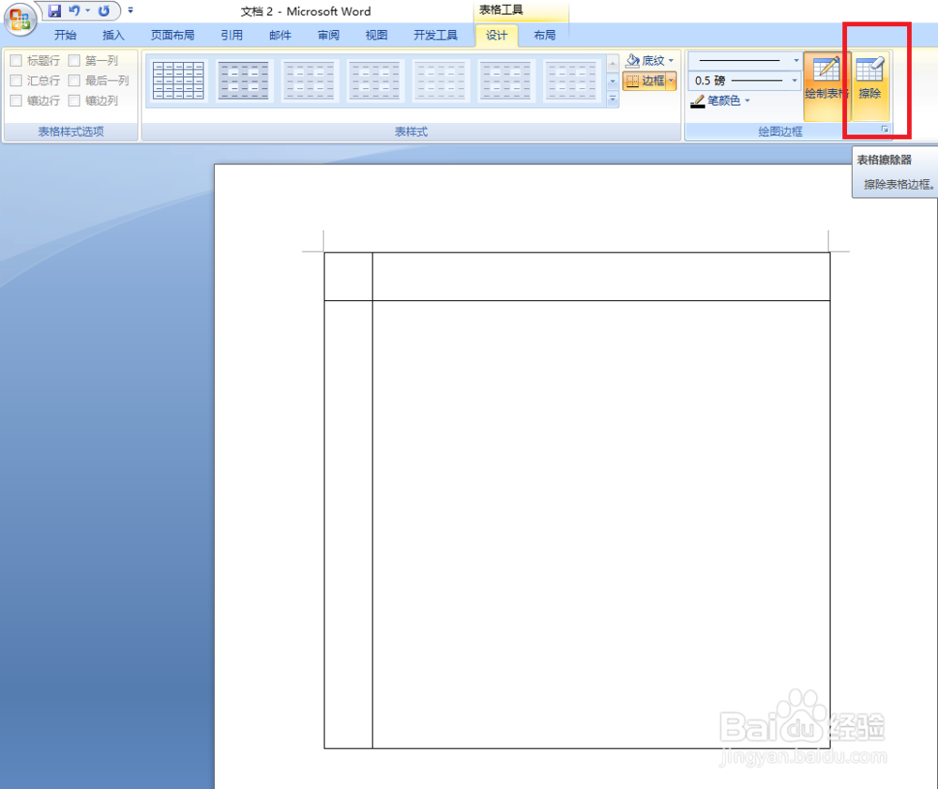
Task: Activate the 绘制表格 draw table tool
Action: click(x=826, y=85)
